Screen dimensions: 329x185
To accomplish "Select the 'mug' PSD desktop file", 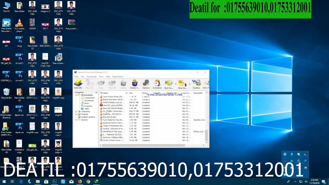I will pyautogui.click(x=19, y=42).
